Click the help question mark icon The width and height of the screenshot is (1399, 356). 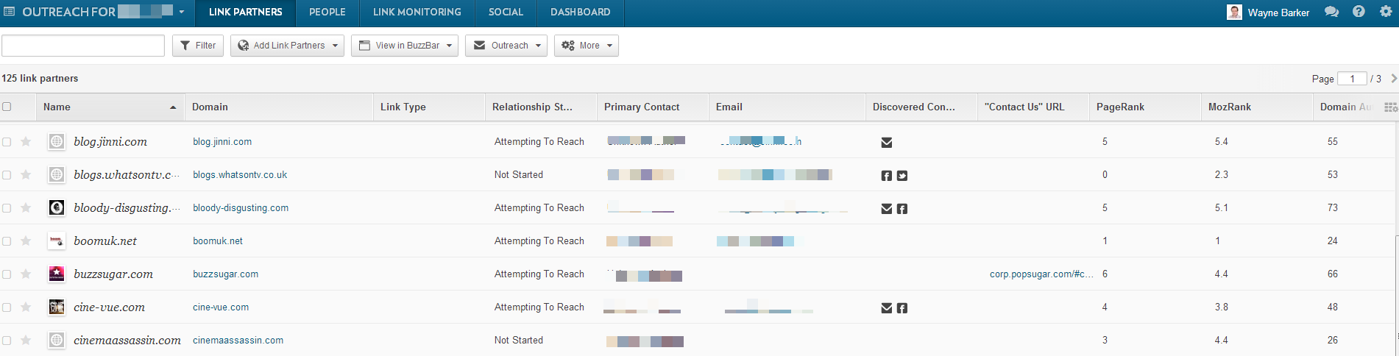coord(1359,12)
